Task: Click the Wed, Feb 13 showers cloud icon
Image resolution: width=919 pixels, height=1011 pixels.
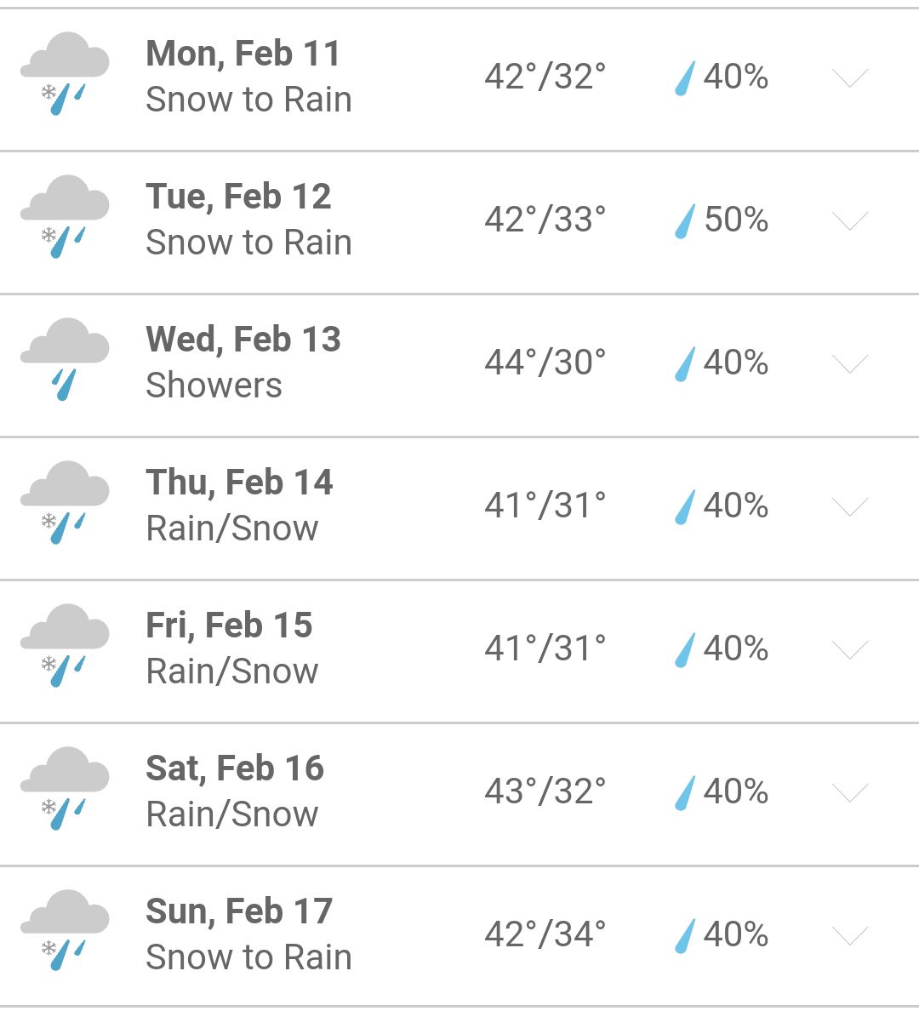Action: [65, 359]
